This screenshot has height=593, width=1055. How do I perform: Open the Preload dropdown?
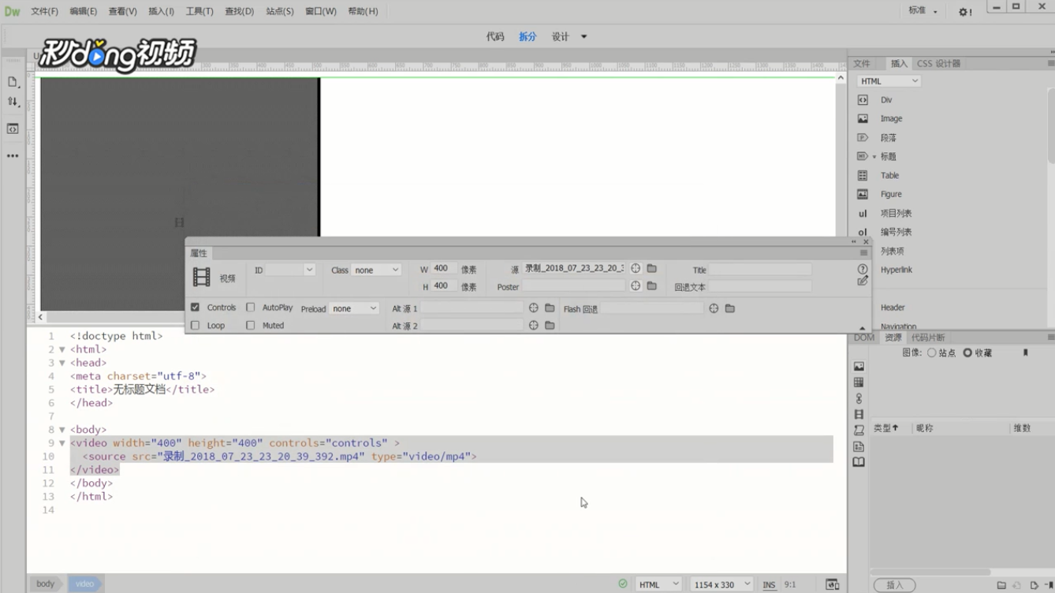pos(353,308)
